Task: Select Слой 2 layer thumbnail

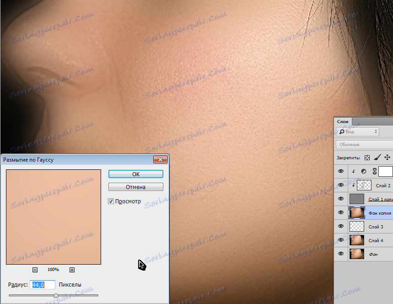Action: coord(364,185)
